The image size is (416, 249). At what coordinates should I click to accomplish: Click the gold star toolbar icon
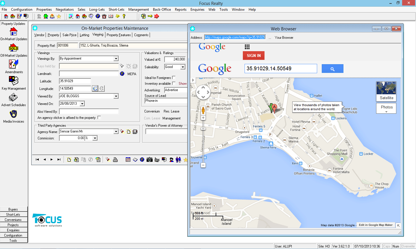click(59, 16)
